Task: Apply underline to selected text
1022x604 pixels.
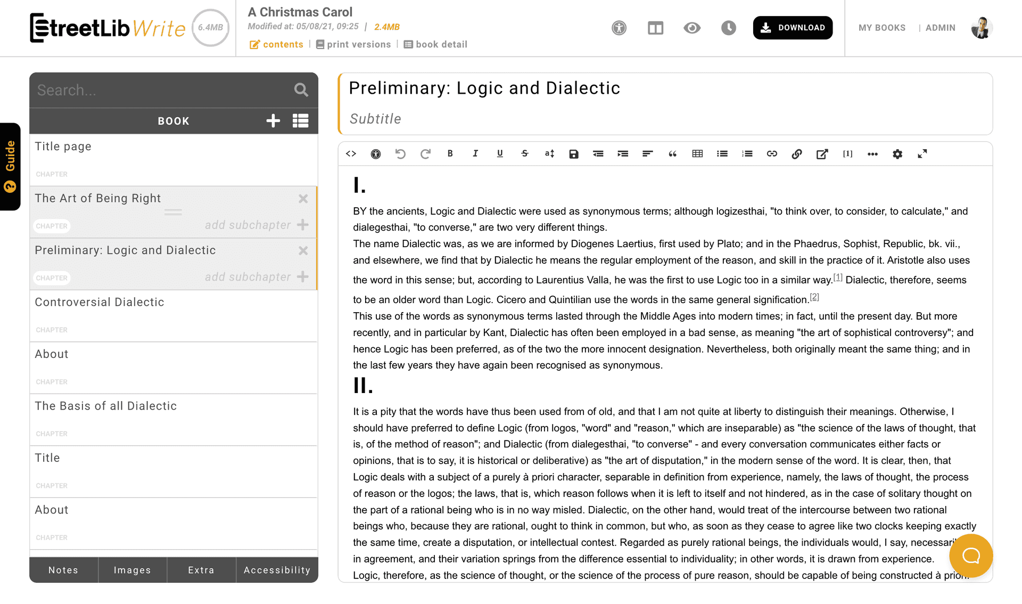Action: (500, 153)
